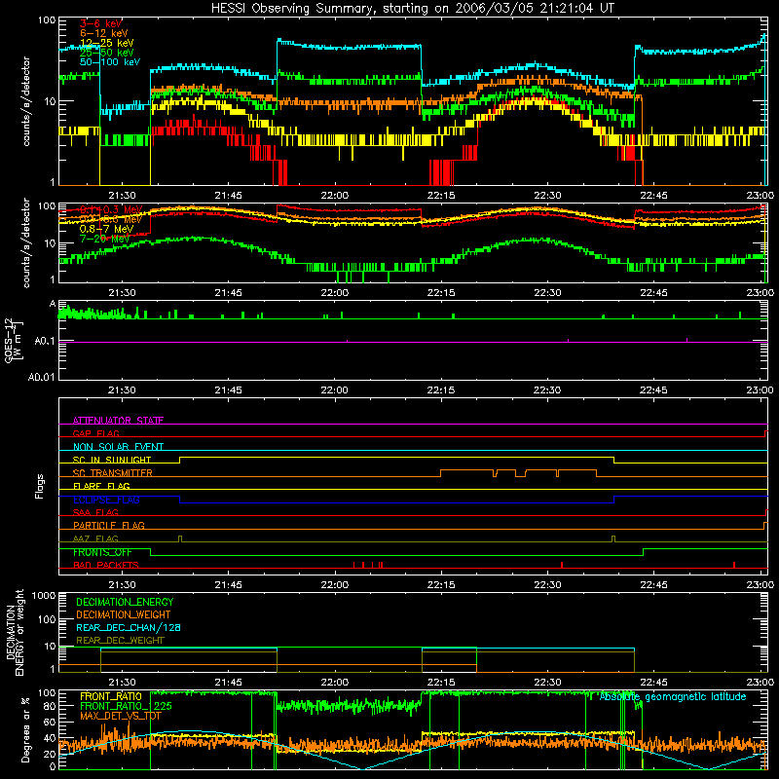
Task: Click the FRONTS_OFF flag label
Action: (102, 552)
